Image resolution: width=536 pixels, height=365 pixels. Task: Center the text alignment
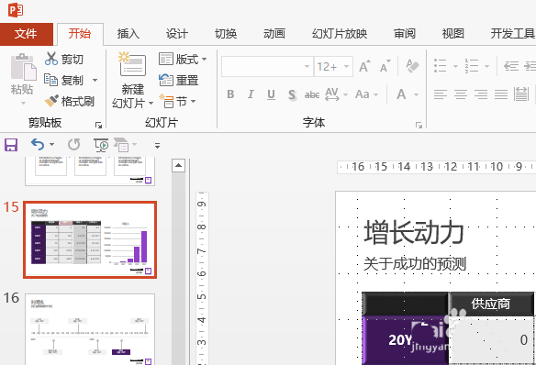click(461, 94)
